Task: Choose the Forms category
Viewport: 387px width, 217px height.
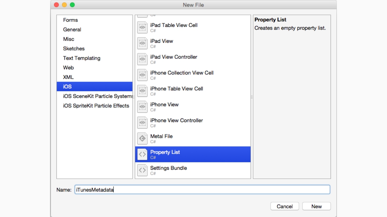Action: point(70,20)
